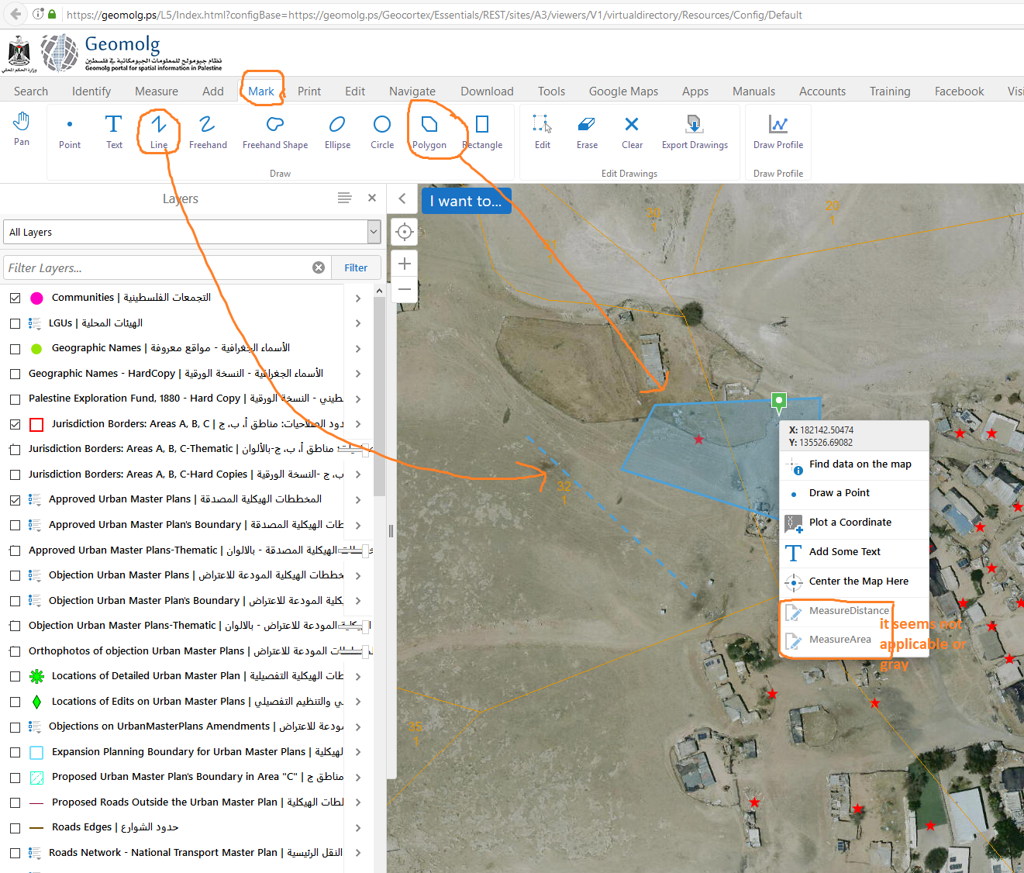The width and height of the screenshot is (1024, 873).
Task: Clear the layer filter text field
Action: [319, 267]
